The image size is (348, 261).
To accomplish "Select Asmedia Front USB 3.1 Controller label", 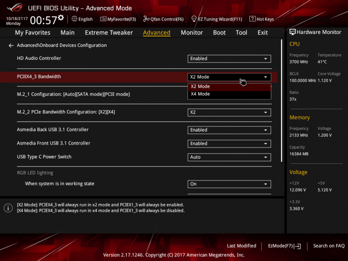I will (x=54, y=143).
